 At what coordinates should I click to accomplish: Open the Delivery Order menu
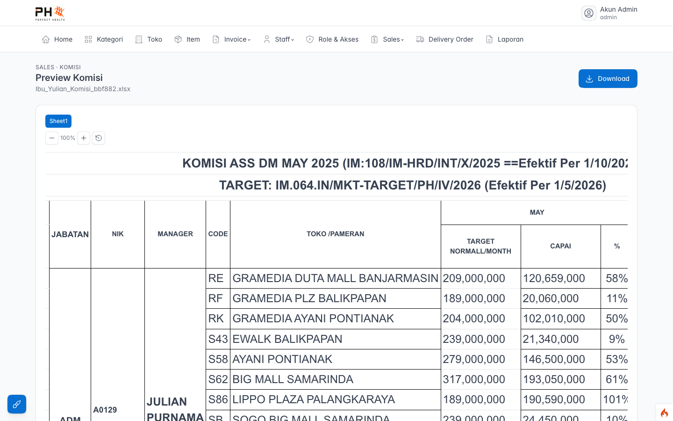point(445,39)
